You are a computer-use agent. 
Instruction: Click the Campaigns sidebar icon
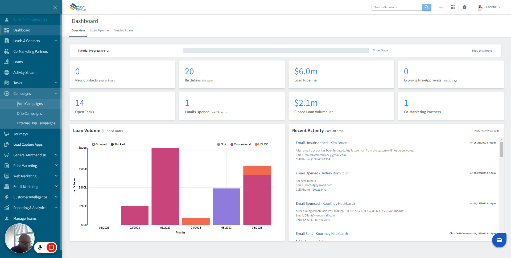7,93
